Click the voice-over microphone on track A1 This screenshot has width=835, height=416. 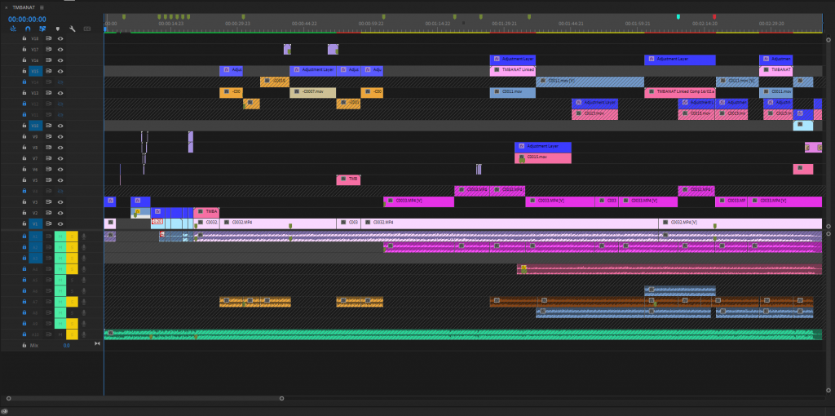[x=83, y=237]
